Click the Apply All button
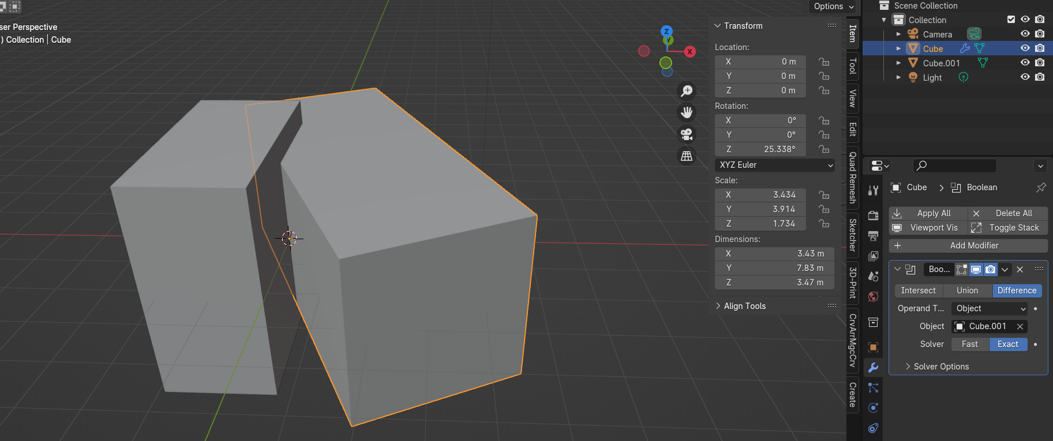This screenshot has height=441, width=1053. pos(928,213)
